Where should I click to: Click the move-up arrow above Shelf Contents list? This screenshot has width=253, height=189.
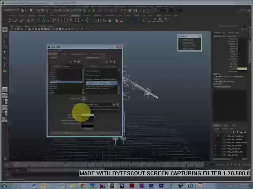tap(107, 61)
